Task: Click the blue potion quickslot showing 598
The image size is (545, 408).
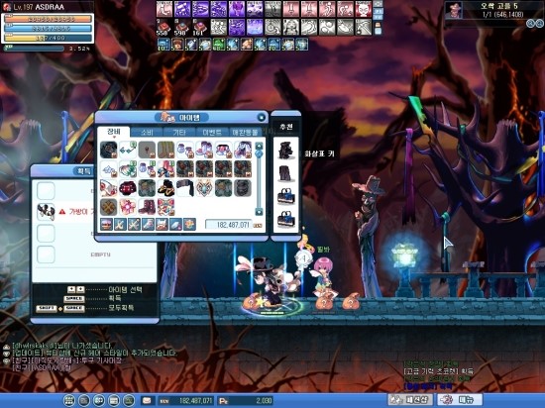Action: click(181, 27)
